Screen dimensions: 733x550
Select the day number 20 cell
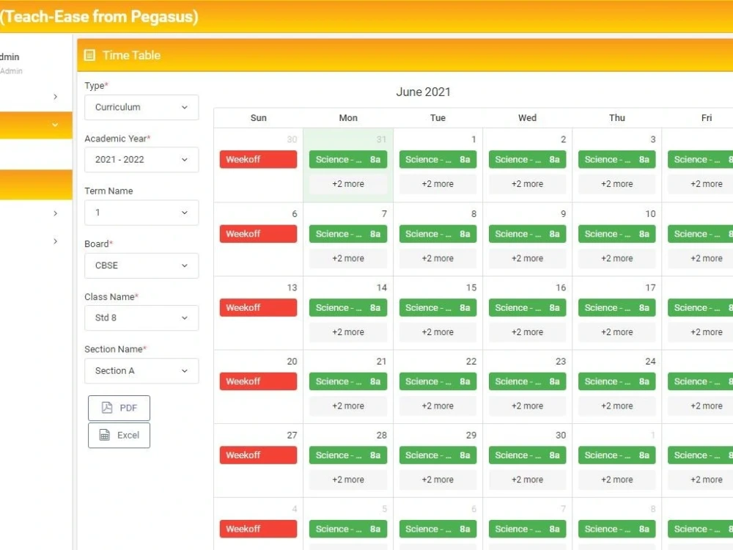292,362
